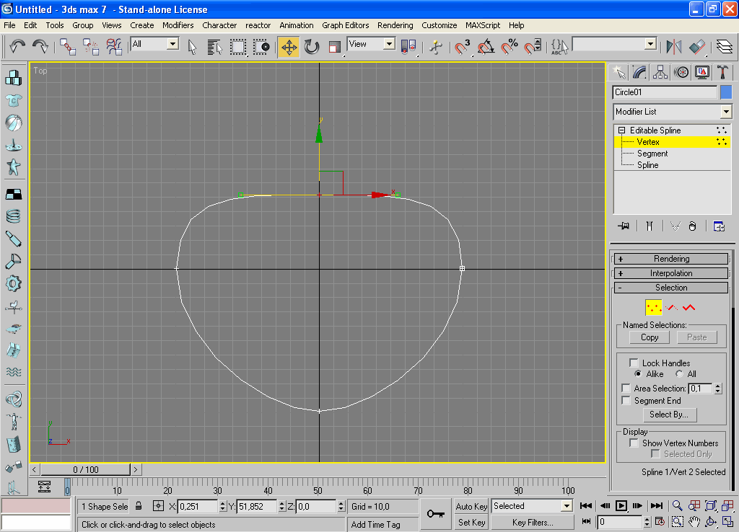
Task: Open the Hierarchy command panel tab
Action: tap(660, 72)
